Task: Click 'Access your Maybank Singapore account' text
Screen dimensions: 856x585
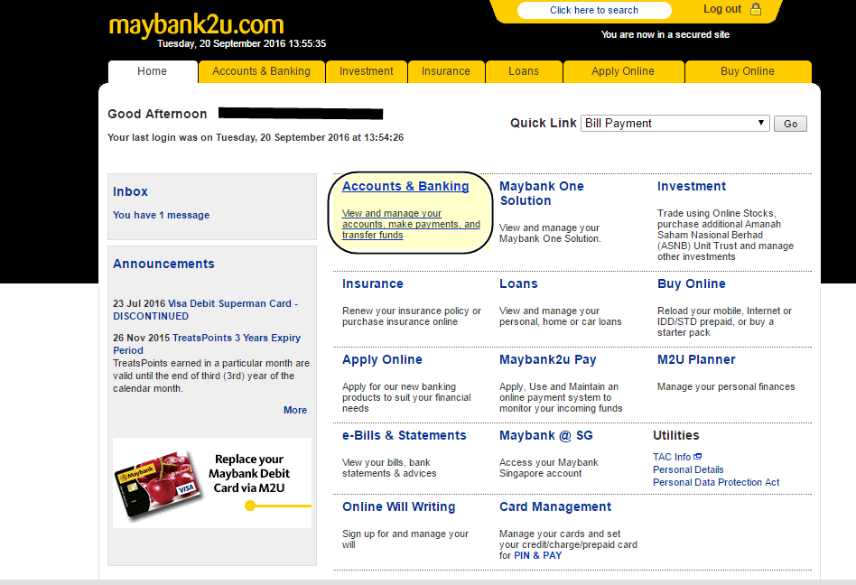Action: pyautogui.click(x=549, y=468)
